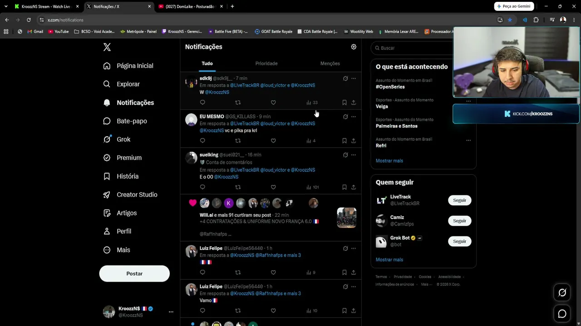The image size is (581, 326).
Task: Open more options on EU MESMO's post
Action: click(354, 116)
